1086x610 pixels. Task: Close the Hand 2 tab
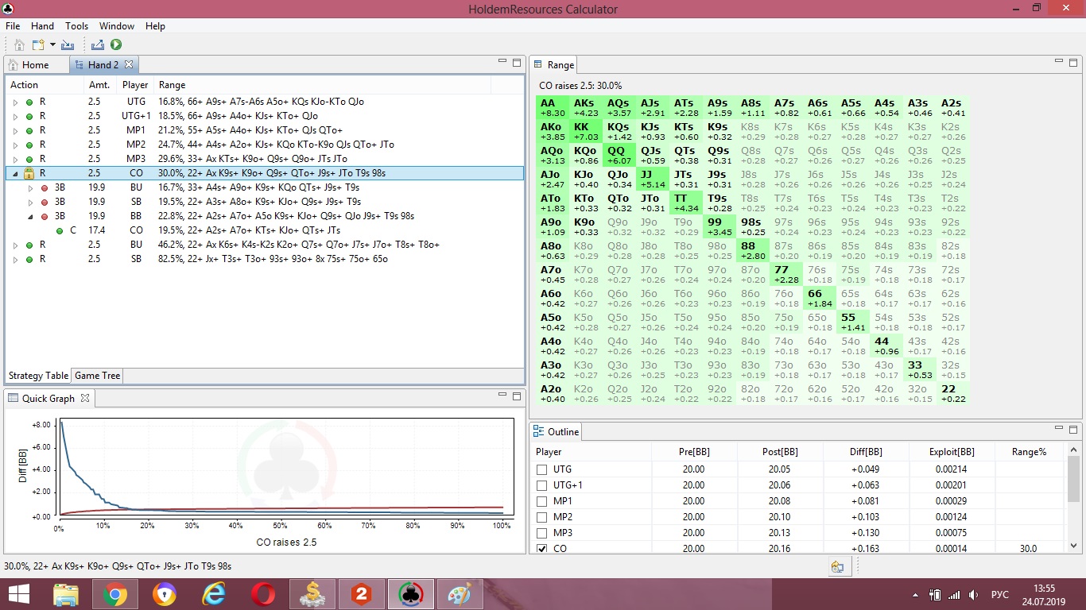[x=129, y=64]
